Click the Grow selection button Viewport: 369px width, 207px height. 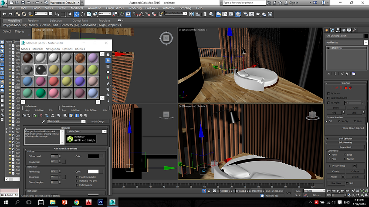[355, 108]
